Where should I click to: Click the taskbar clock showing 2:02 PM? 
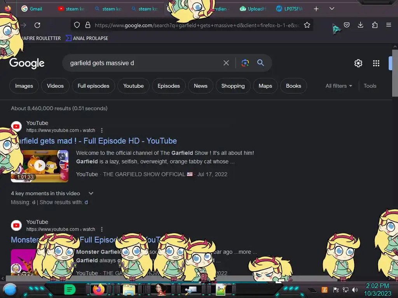tap(377, 289)
